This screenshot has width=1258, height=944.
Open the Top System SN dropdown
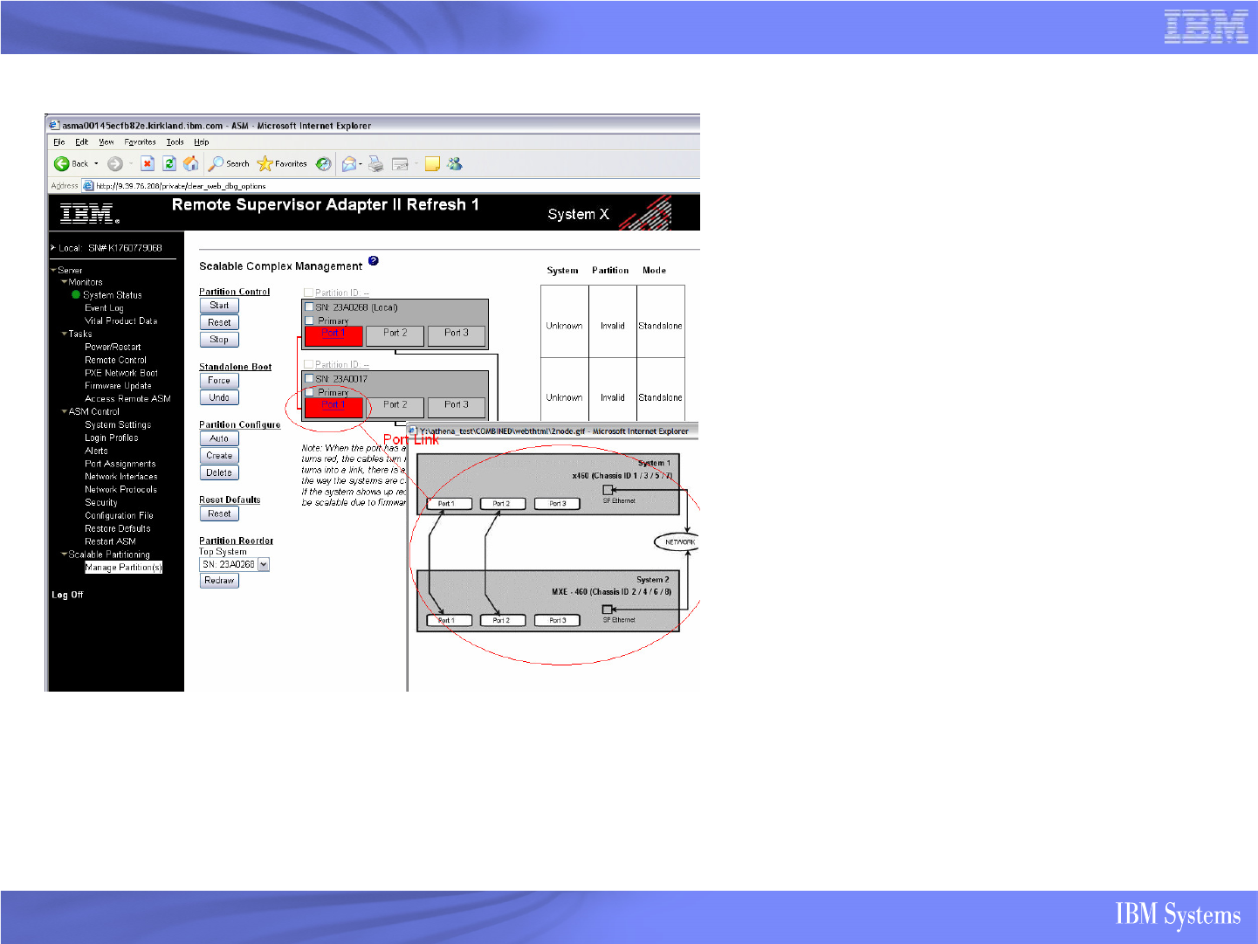264,564
